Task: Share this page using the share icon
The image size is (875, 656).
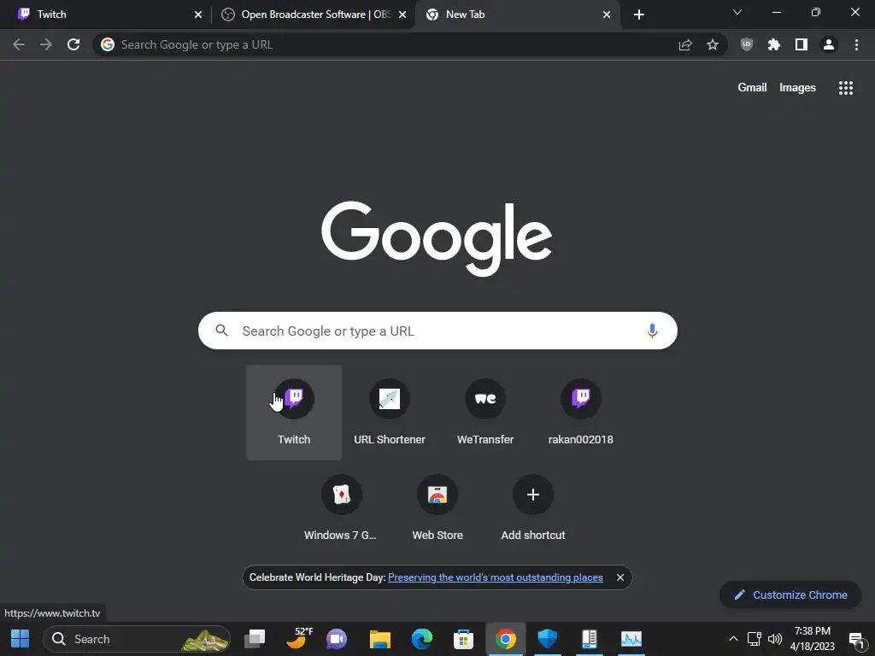Action: [x=685, y=44]
